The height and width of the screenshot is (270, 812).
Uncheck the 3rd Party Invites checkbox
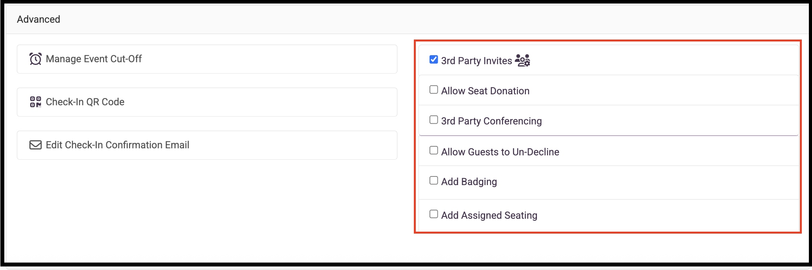pyautogui.click(x=434, y=59)
